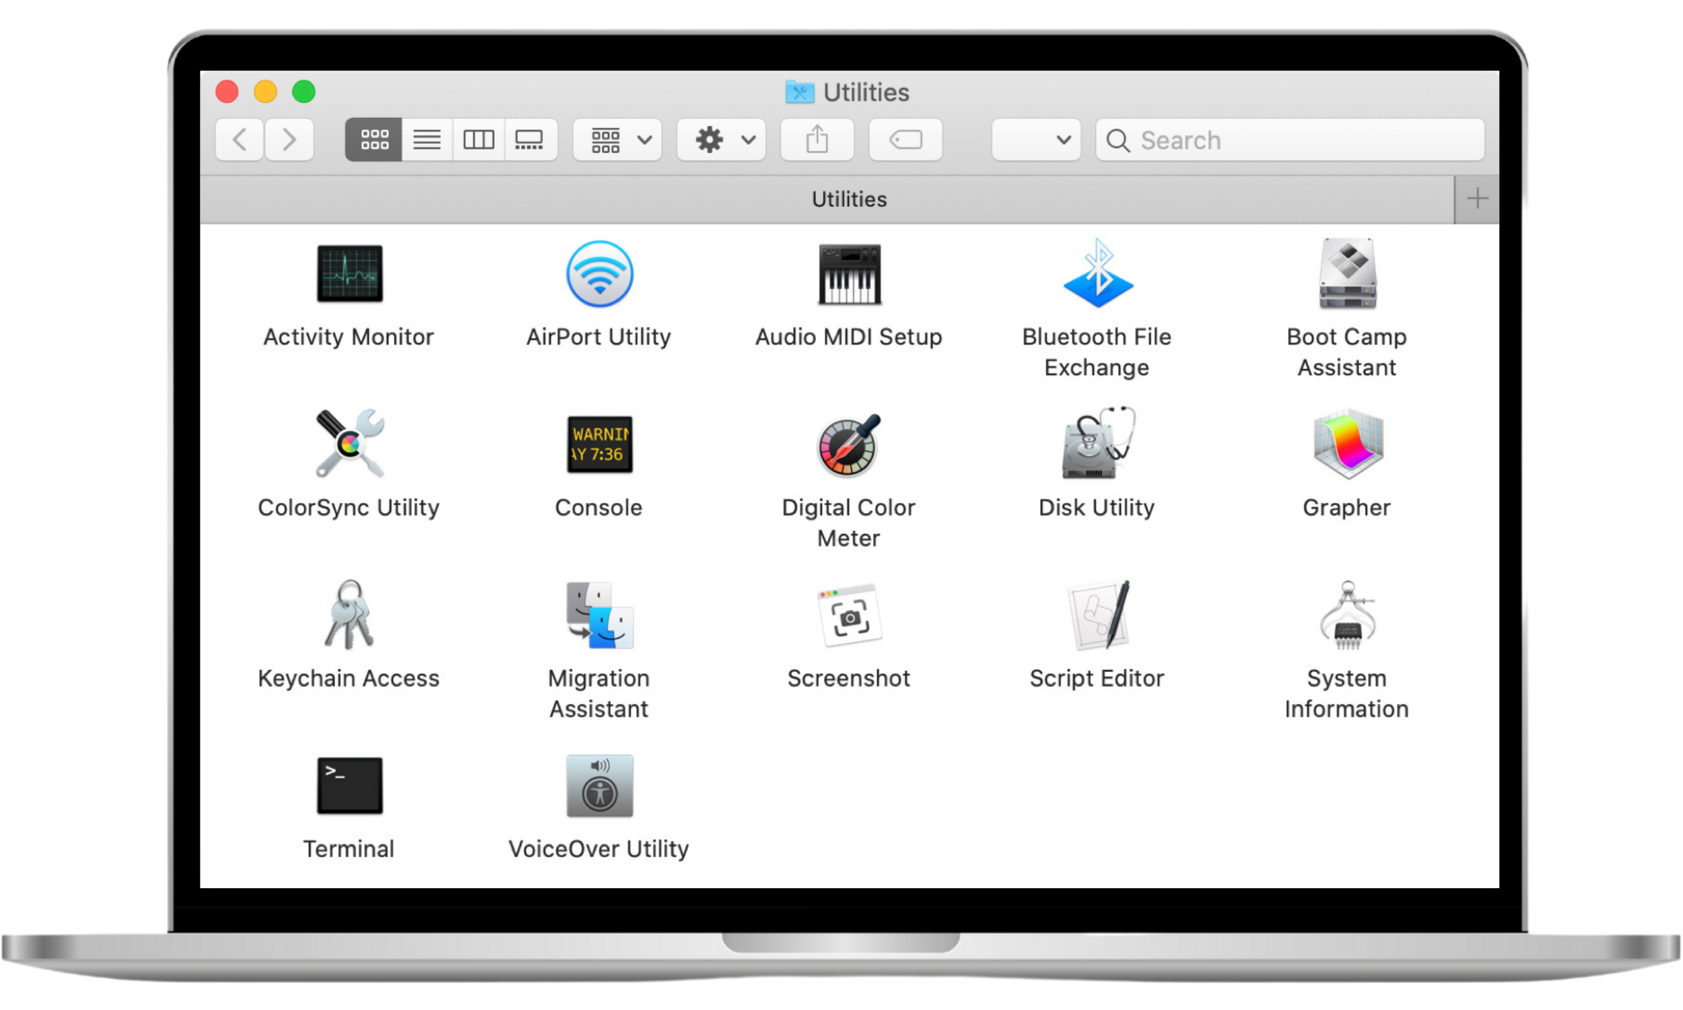
Task: Select the Keychain Access keys icon
Action: click(x=349, y=614)
